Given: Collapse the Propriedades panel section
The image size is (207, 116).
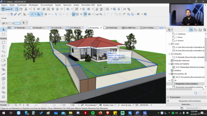Looking at the screenshot, I should point(168,97).
